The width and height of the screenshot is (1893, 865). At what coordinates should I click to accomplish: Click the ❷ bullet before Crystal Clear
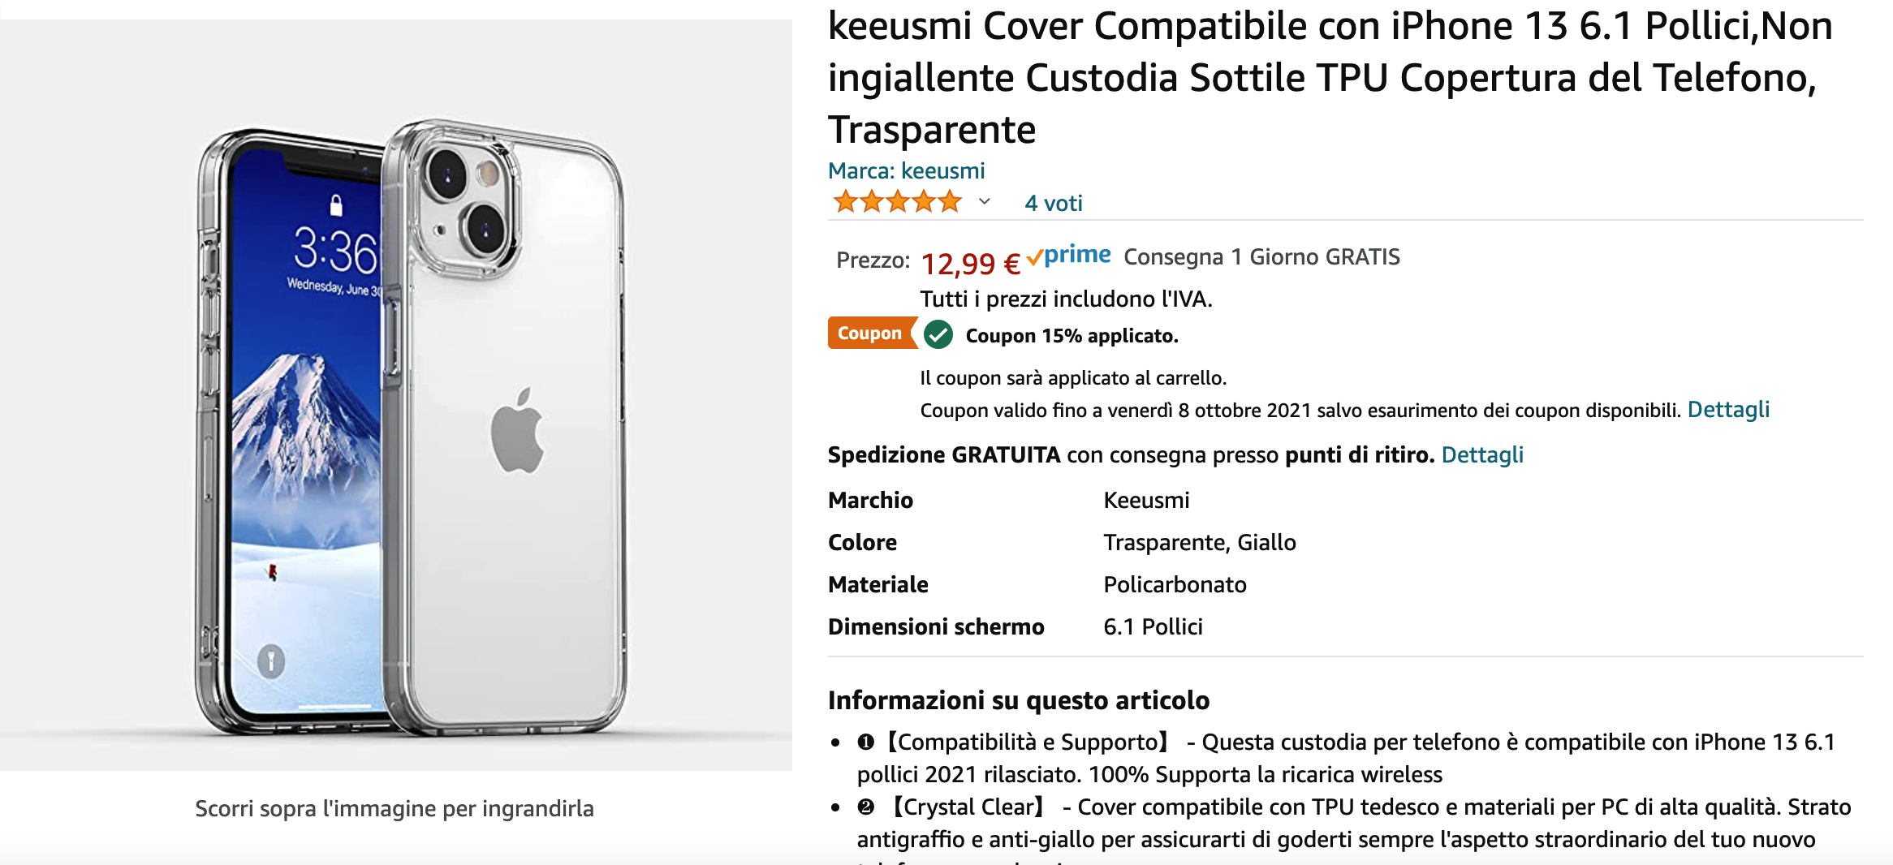point(866,807)
